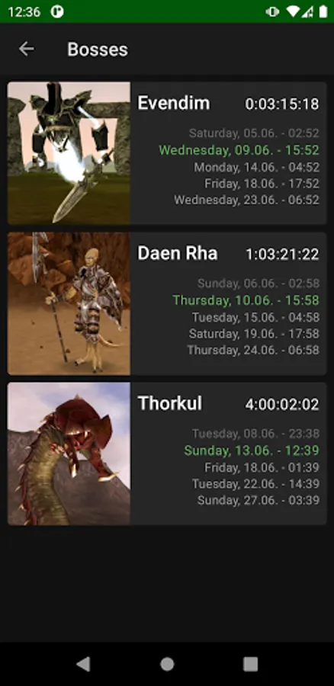Select the Daen Rha boss name
Image resolution: width=334 pixels, height=686 pixels.
coord(177,253)
